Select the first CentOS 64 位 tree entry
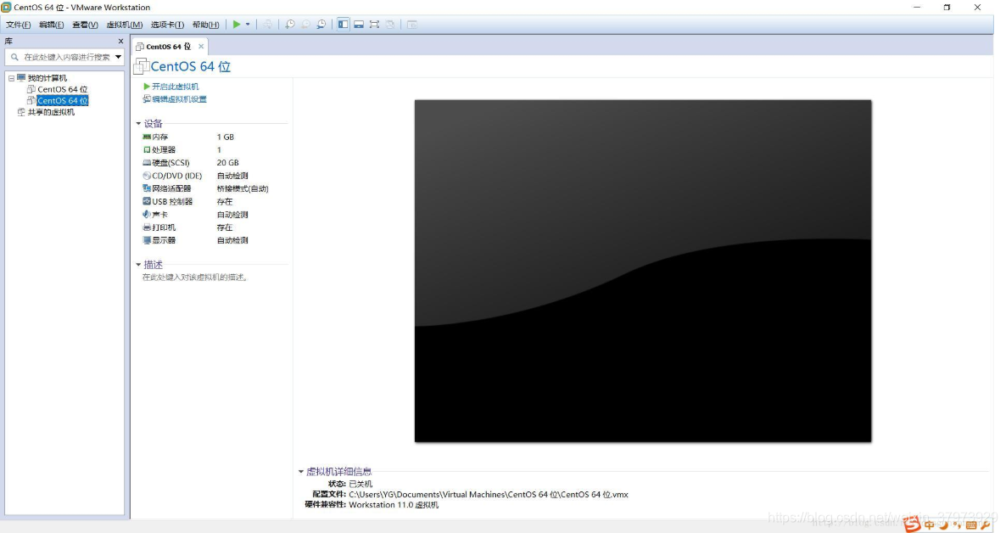This screenshot has height=533, width=1006. [62, 89]
